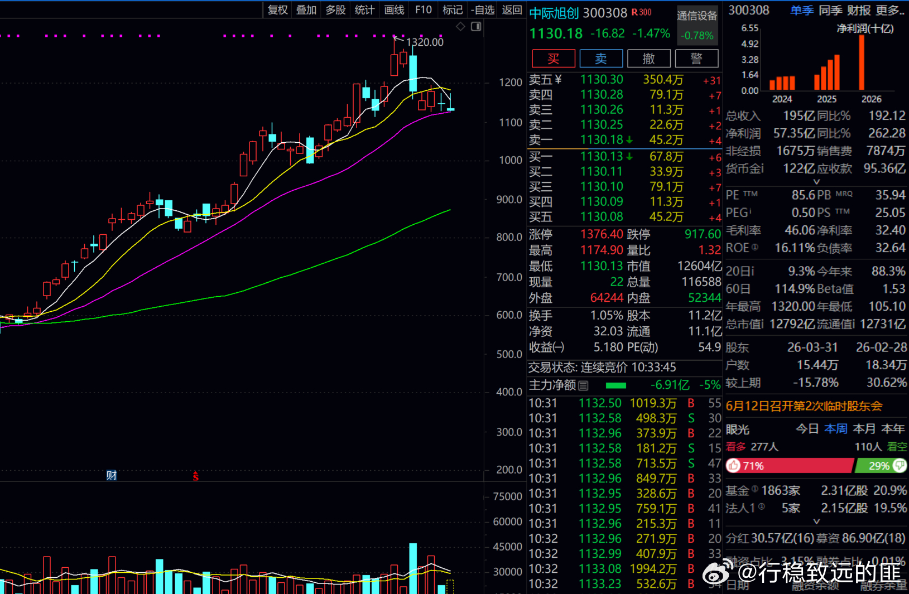909x594 pixels.
Task: Click 更多.. for more financial data
Action: point(891,10)
